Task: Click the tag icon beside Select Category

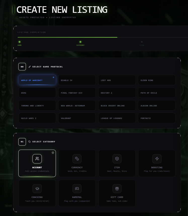Action: [29, 142]
